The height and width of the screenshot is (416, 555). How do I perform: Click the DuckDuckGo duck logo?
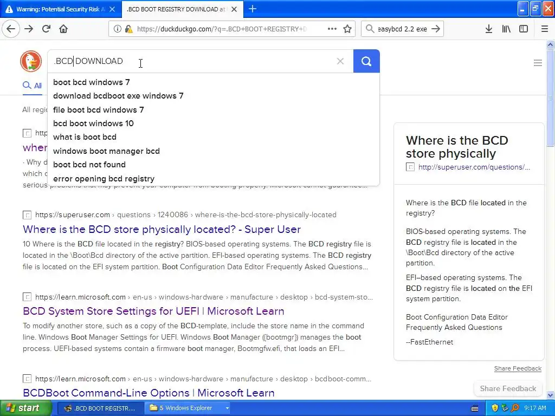pos(31,61)
